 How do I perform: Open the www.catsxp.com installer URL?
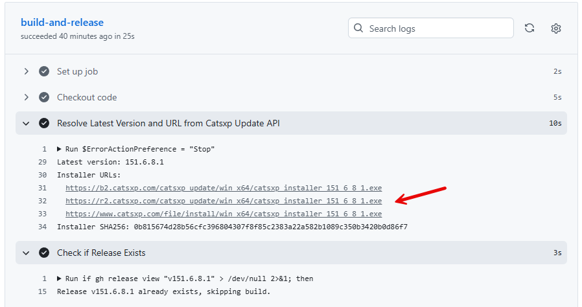point(224,214)
